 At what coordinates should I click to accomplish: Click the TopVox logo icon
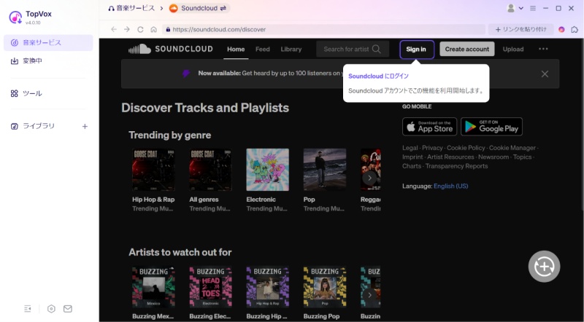[15, 17]
